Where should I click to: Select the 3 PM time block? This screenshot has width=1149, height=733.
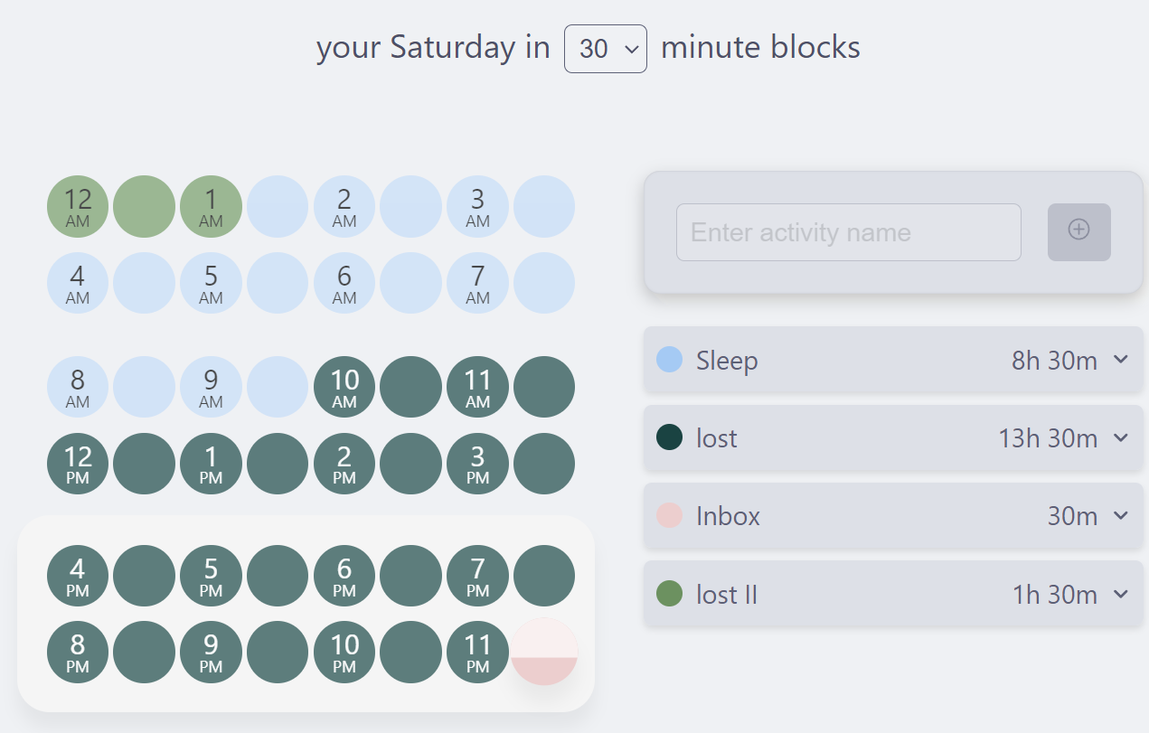point(477,464)
